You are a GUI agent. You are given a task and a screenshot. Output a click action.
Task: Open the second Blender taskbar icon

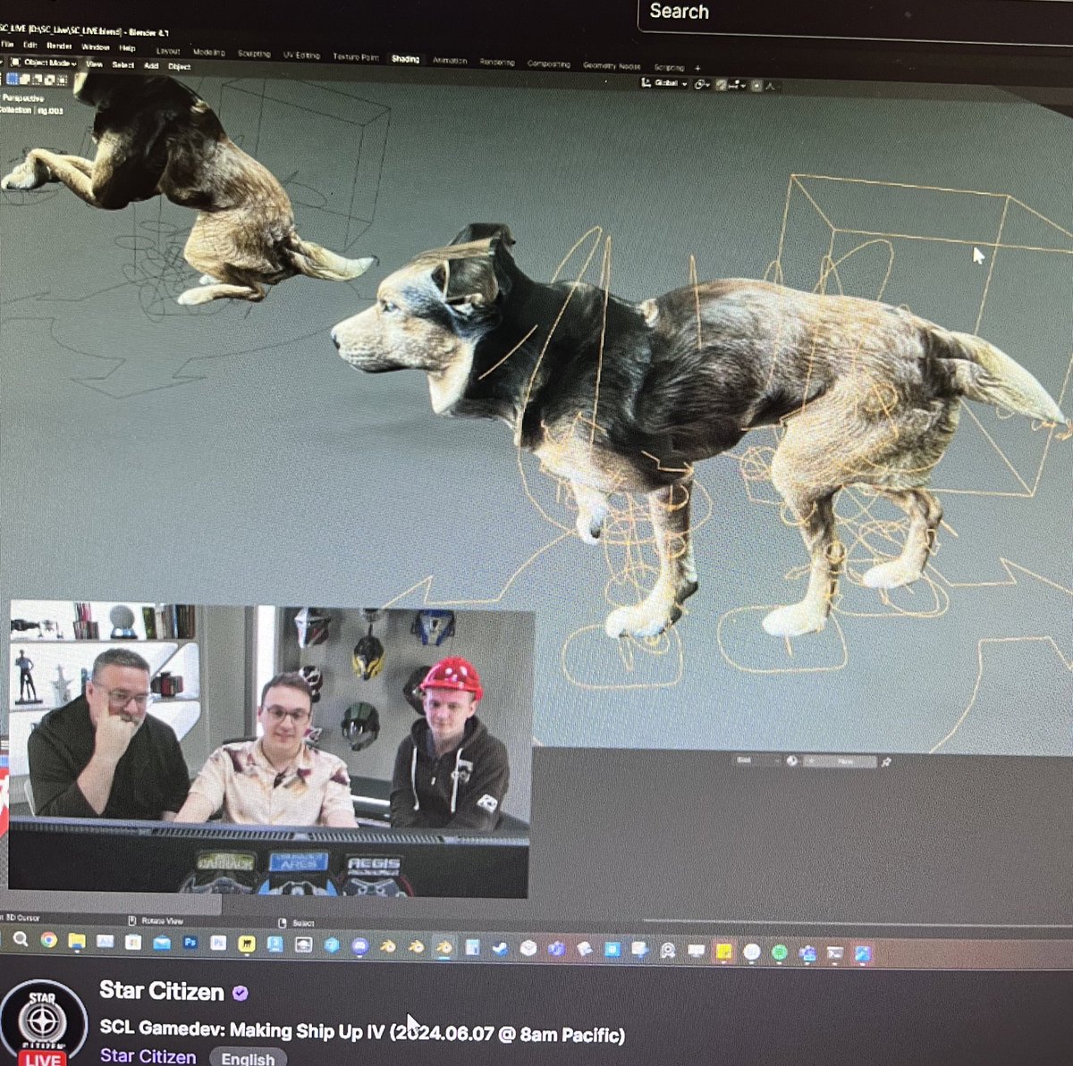coord(416,947)
